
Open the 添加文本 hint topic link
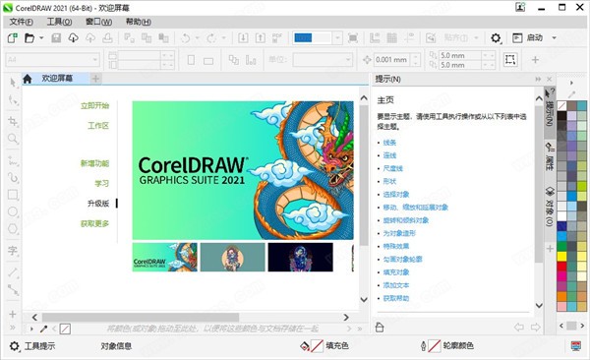coord(396,285)
